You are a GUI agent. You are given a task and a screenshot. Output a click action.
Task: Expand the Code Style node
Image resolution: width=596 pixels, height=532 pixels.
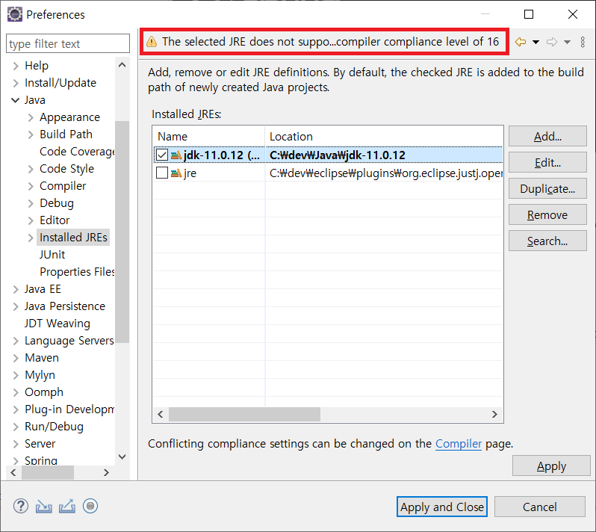click(x=31, y=169)
